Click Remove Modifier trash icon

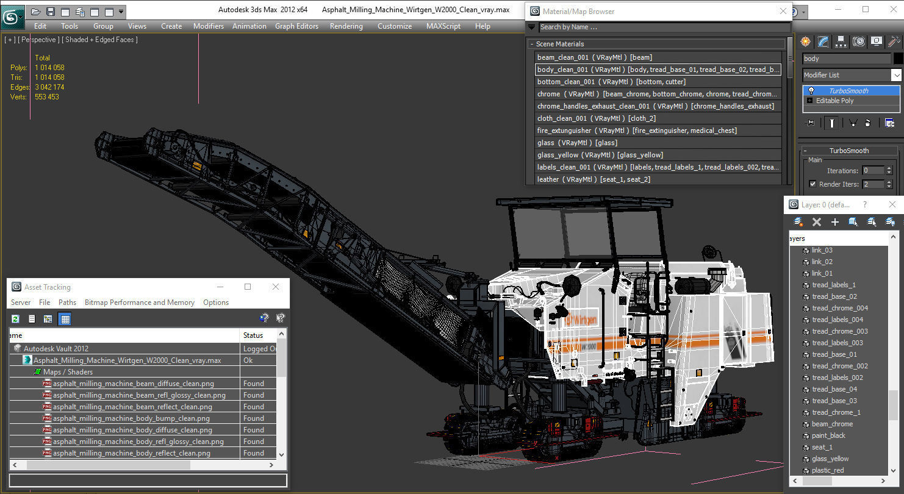point(867,123)
